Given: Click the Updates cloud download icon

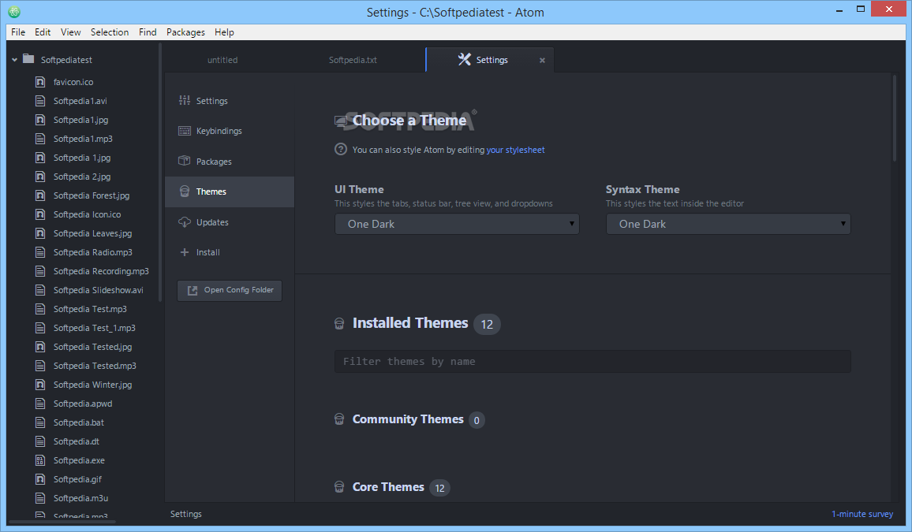Looking at the screenshot, I should [x=185, y=221].
